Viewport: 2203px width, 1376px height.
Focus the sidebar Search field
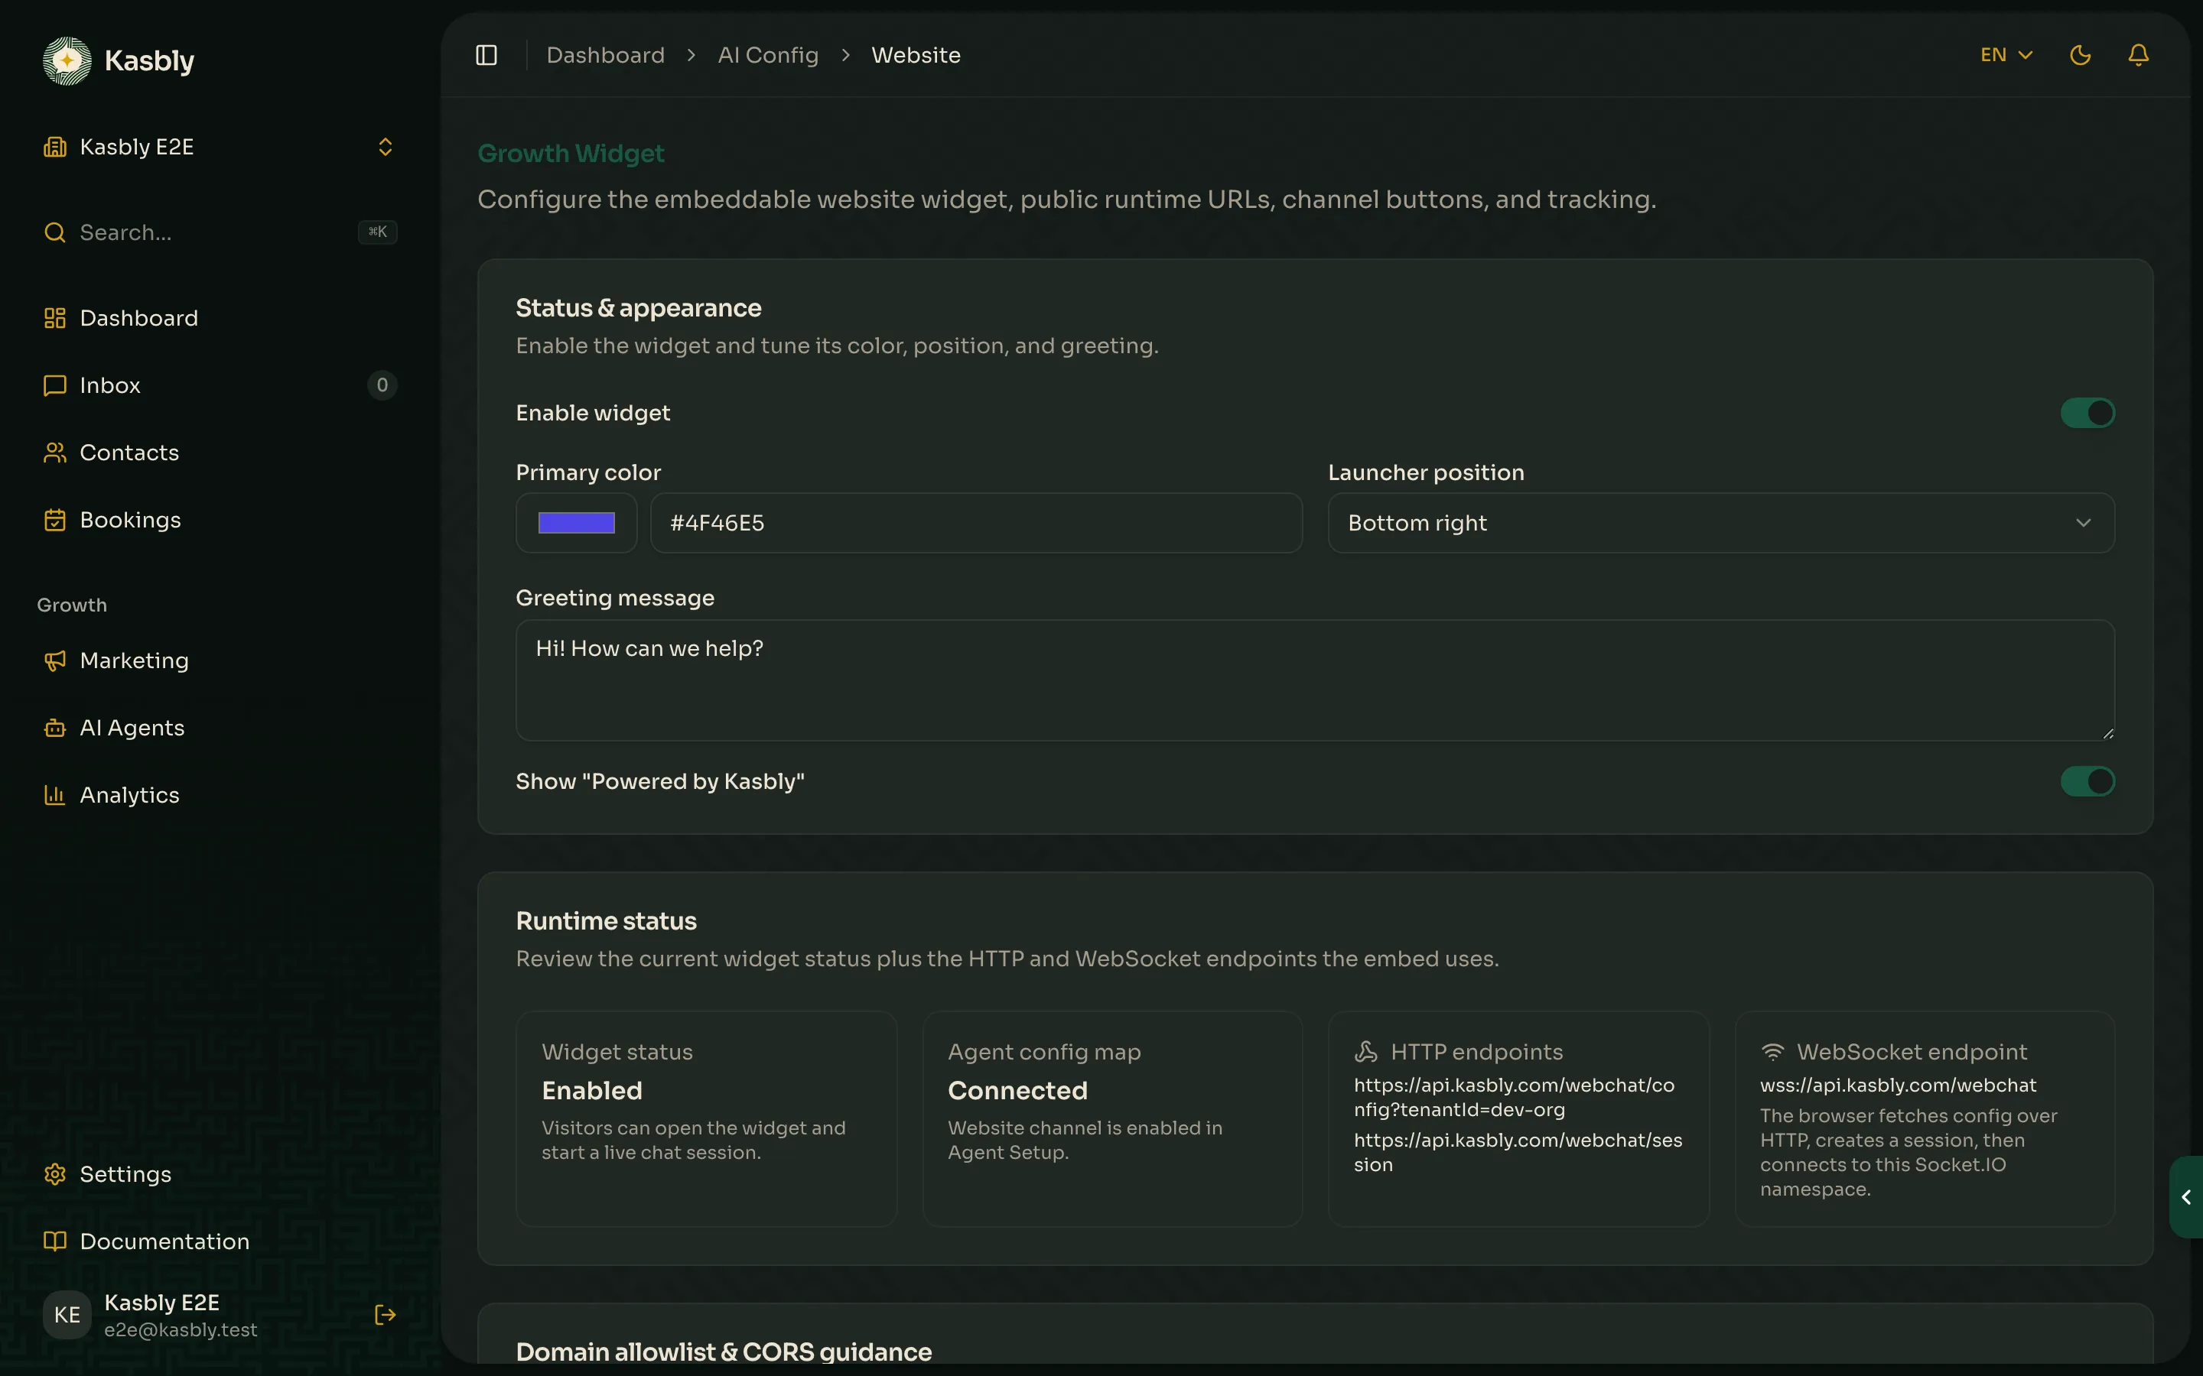click(219, 233)
